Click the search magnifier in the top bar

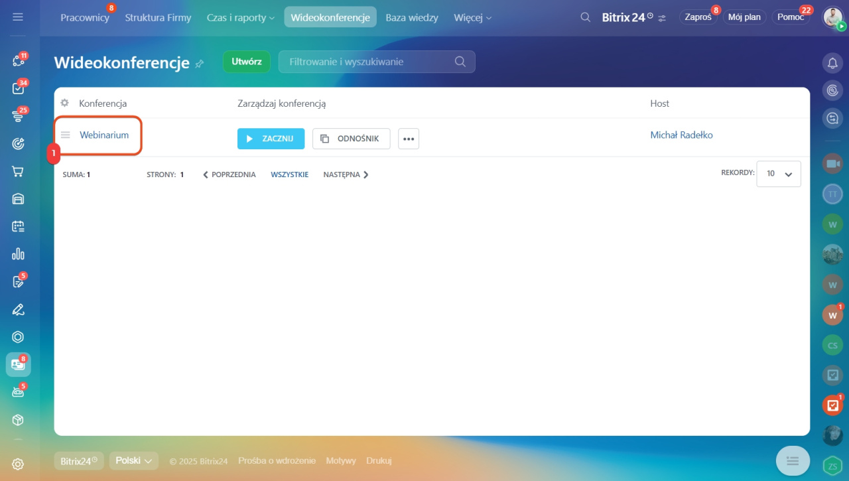coord(585,17)
